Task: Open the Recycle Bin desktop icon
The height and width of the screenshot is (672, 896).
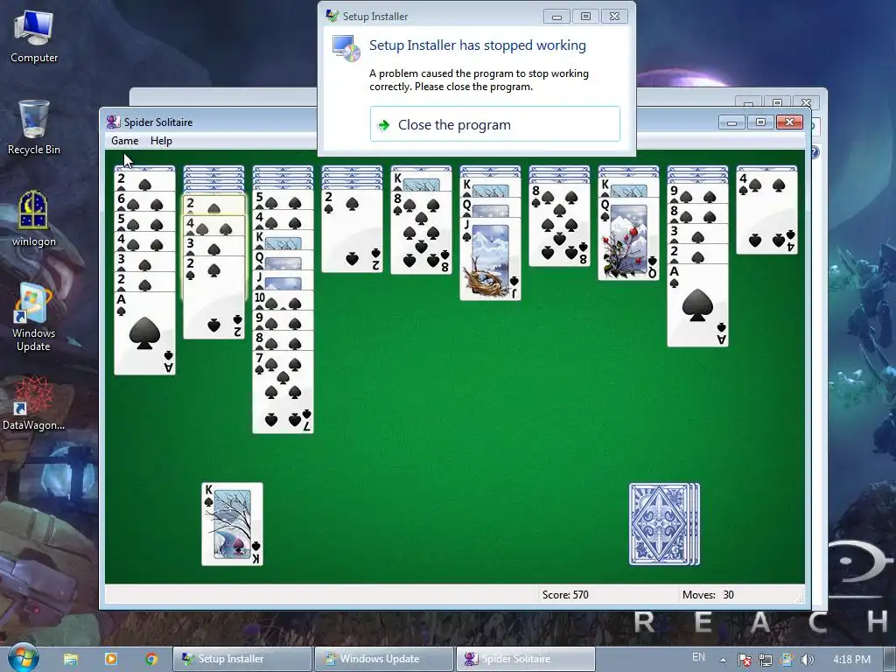Action: (x=34, y=128)
